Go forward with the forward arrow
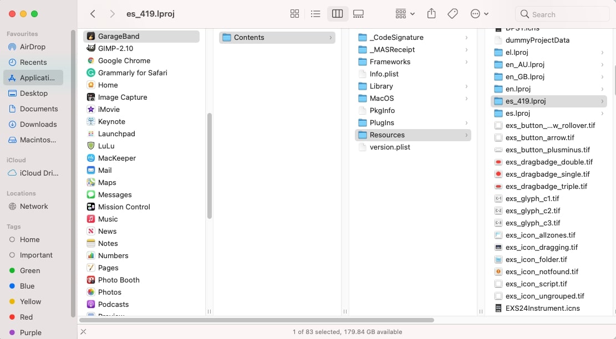Viewport: 616px width, 339px height. coord(113,14)
